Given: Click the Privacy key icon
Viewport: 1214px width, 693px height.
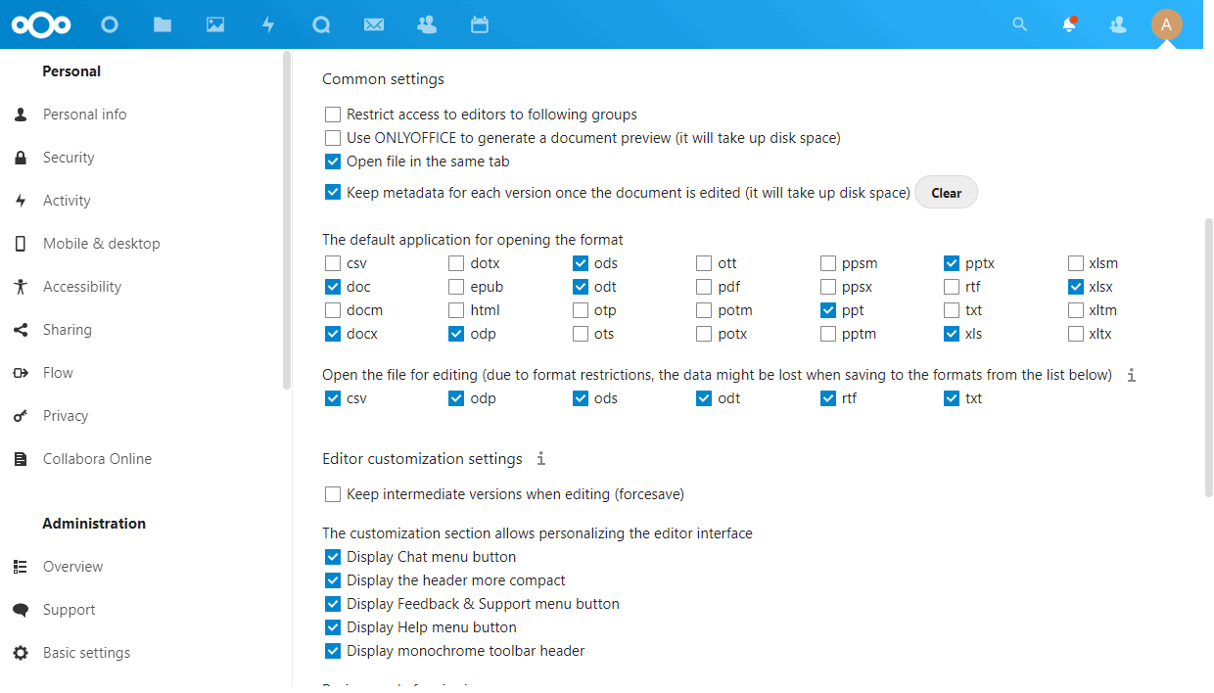Looking at the screenshot, I should tap(21, 416).
